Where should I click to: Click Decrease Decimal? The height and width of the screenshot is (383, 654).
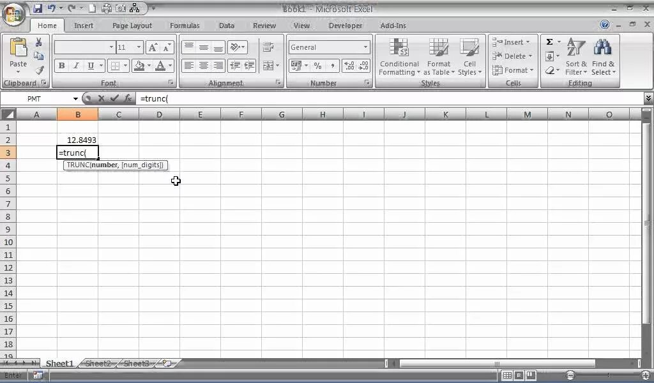(363, 66)
